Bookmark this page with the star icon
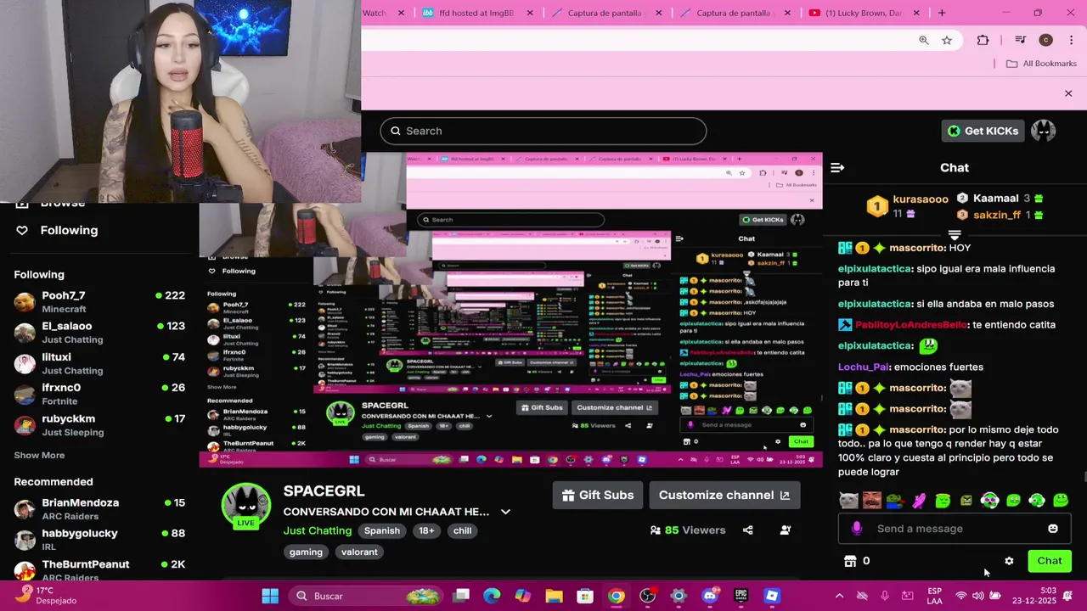 (x=947, y=40)
